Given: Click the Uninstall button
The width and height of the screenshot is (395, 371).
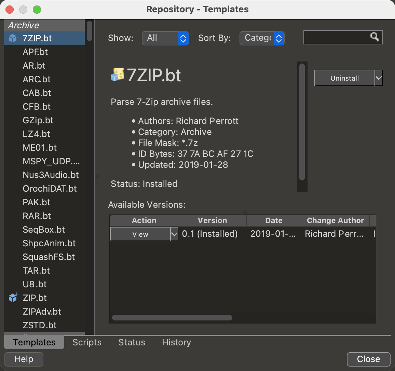Looking at the screenshot, I should tap(344, 78).
